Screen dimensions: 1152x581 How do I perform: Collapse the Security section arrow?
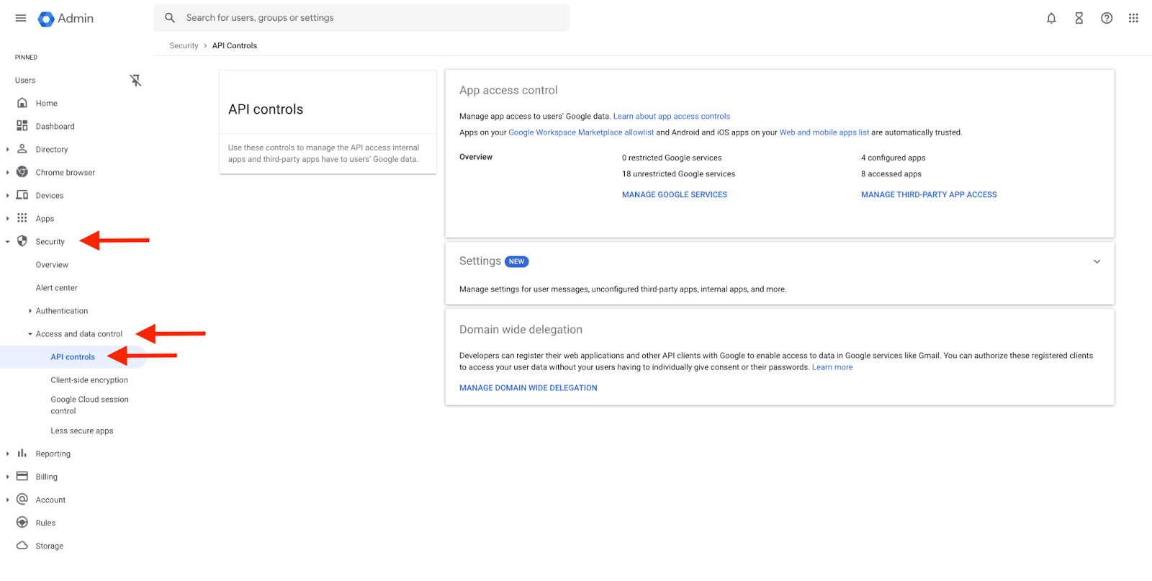pos(8,242)
